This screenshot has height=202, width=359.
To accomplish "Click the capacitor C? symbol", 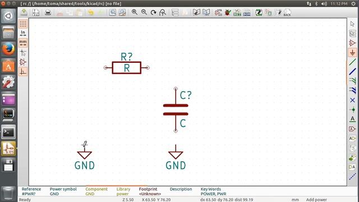I will click(176, 110).
